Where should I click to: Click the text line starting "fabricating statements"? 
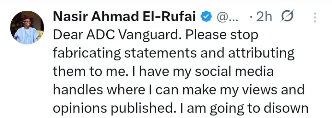coord(174,53)
